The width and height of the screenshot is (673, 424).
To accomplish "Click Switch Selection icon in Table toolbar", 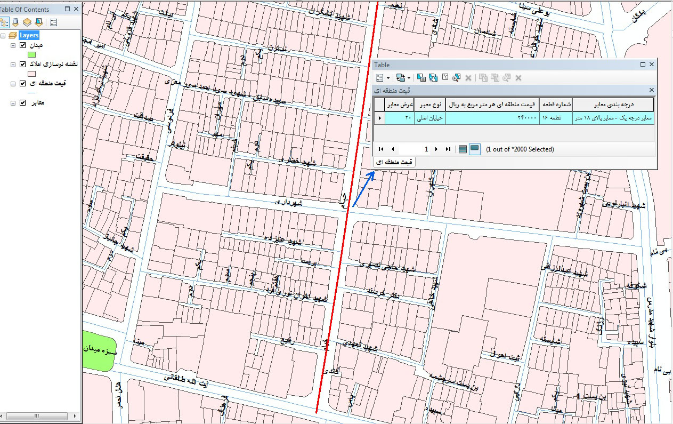I will tap(433, 78).
